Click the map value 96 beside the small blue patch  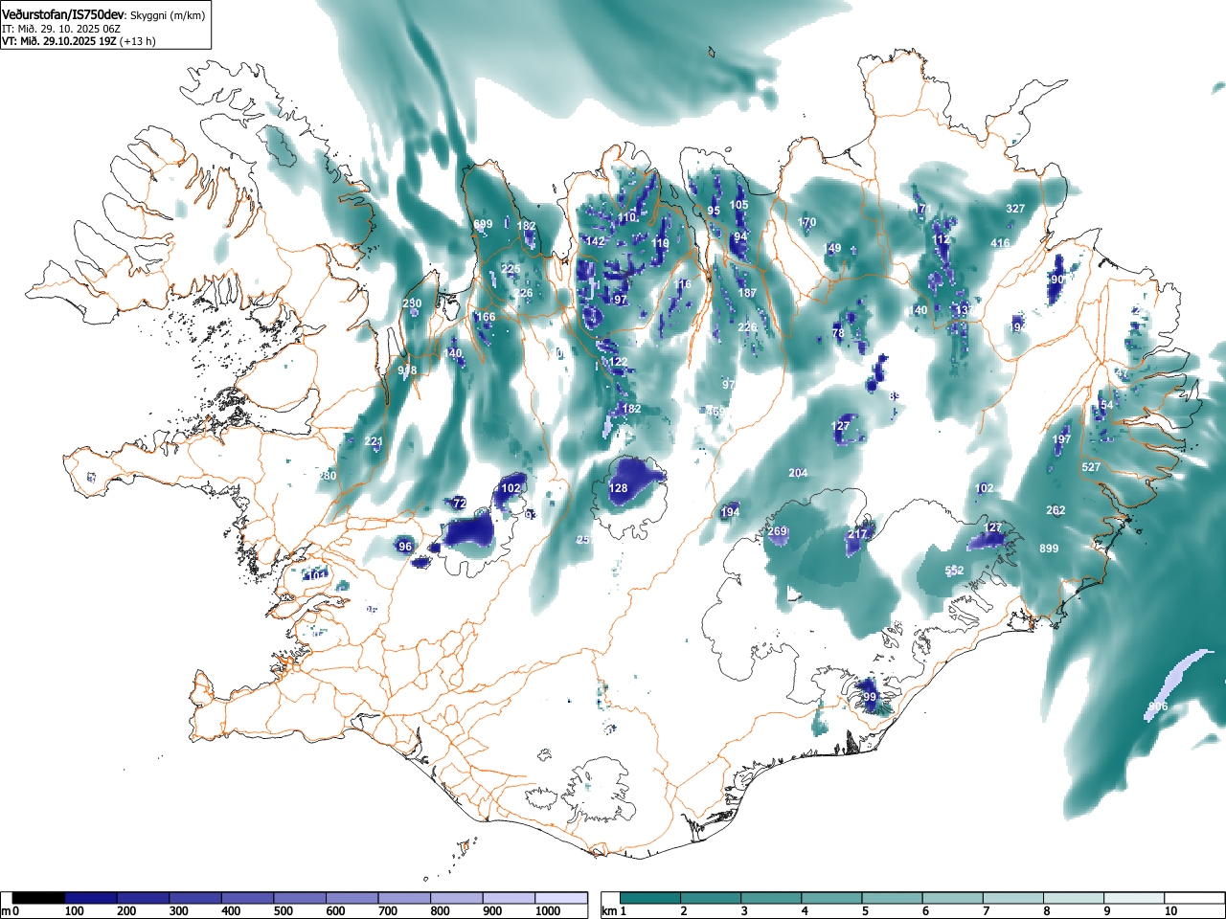coord(405,547)
